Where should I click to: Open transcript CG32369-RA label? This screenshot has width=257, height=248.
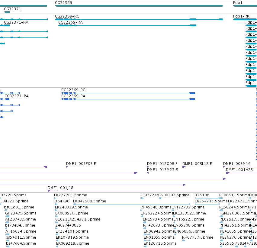click(71, 22)
